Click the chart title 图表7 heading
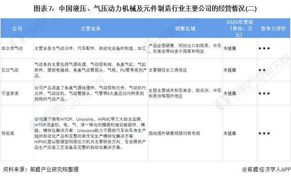The image size is (291, 178). 145,7
